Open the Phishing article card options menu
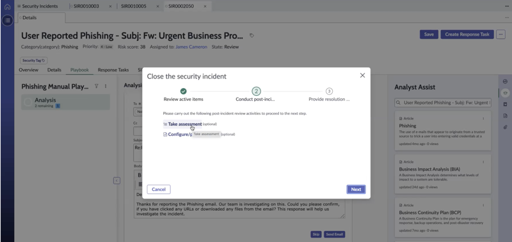Screen dimensions: 512x242 483,119
